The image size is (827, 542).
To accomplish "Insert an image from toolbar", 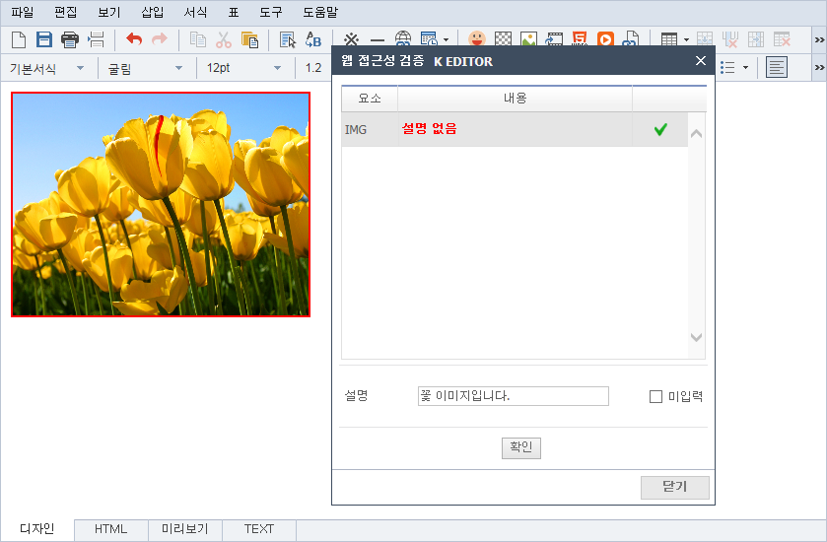I will click(x=528, y=38).
